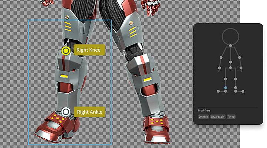This screenshot has width=267, height=148.
Task: Apply the Dangle modifier
Action: (203, 117)
